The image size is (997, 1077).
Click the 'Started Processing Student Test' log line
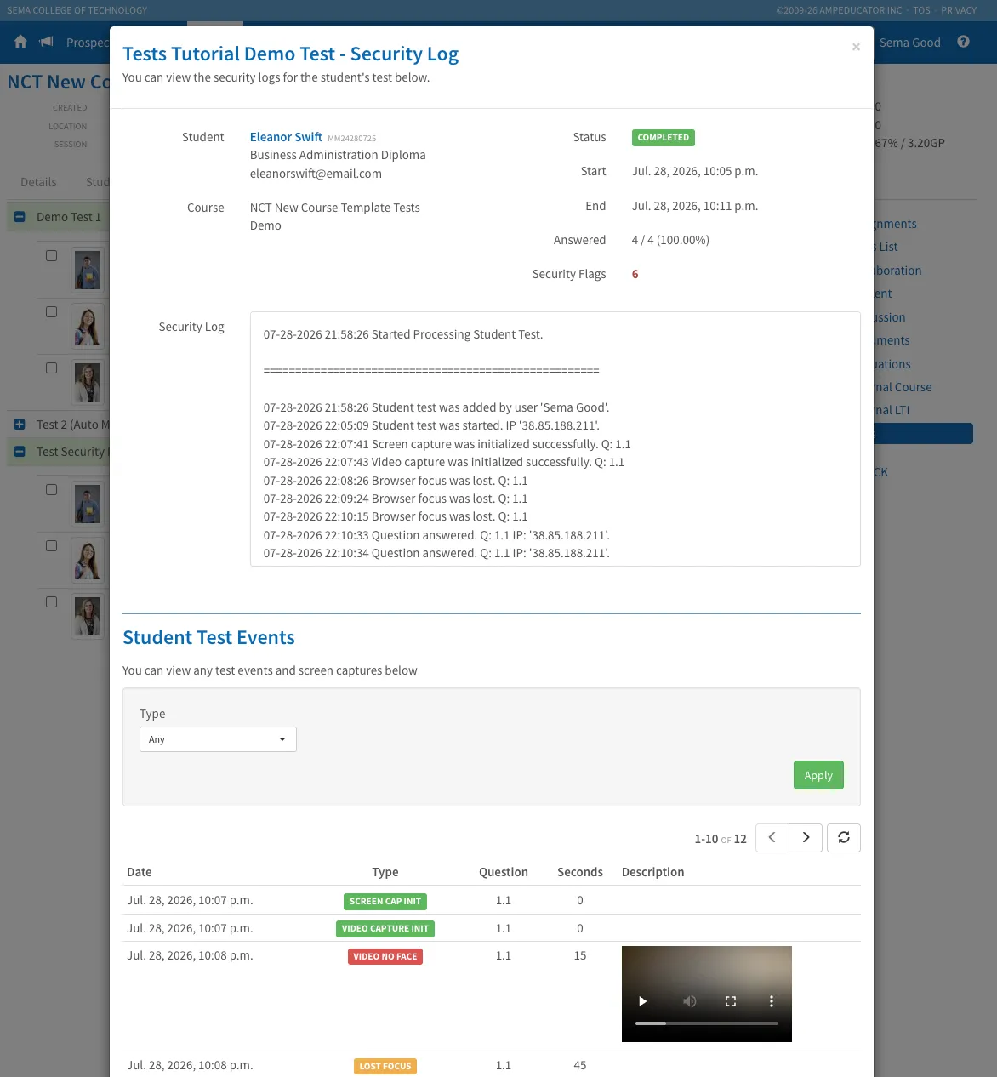point(403,334)
